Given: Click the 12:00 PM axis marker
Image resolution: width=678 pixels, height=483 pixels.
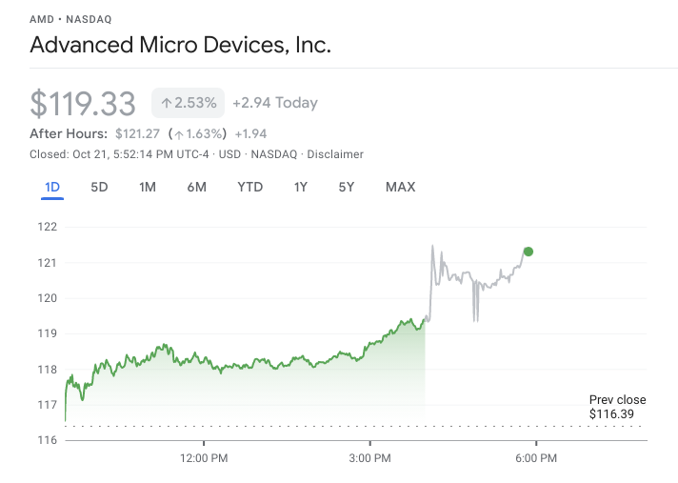Looking at the screenshot, I should point(204,458).
